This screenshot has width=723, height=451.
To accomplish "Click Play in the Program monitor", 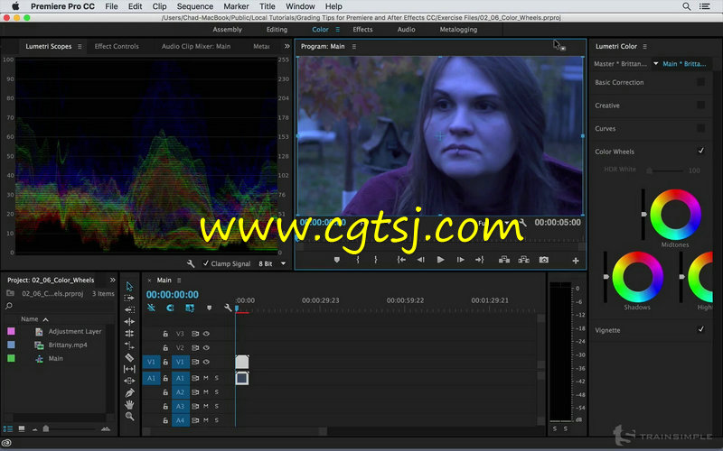I will (440, 260).
